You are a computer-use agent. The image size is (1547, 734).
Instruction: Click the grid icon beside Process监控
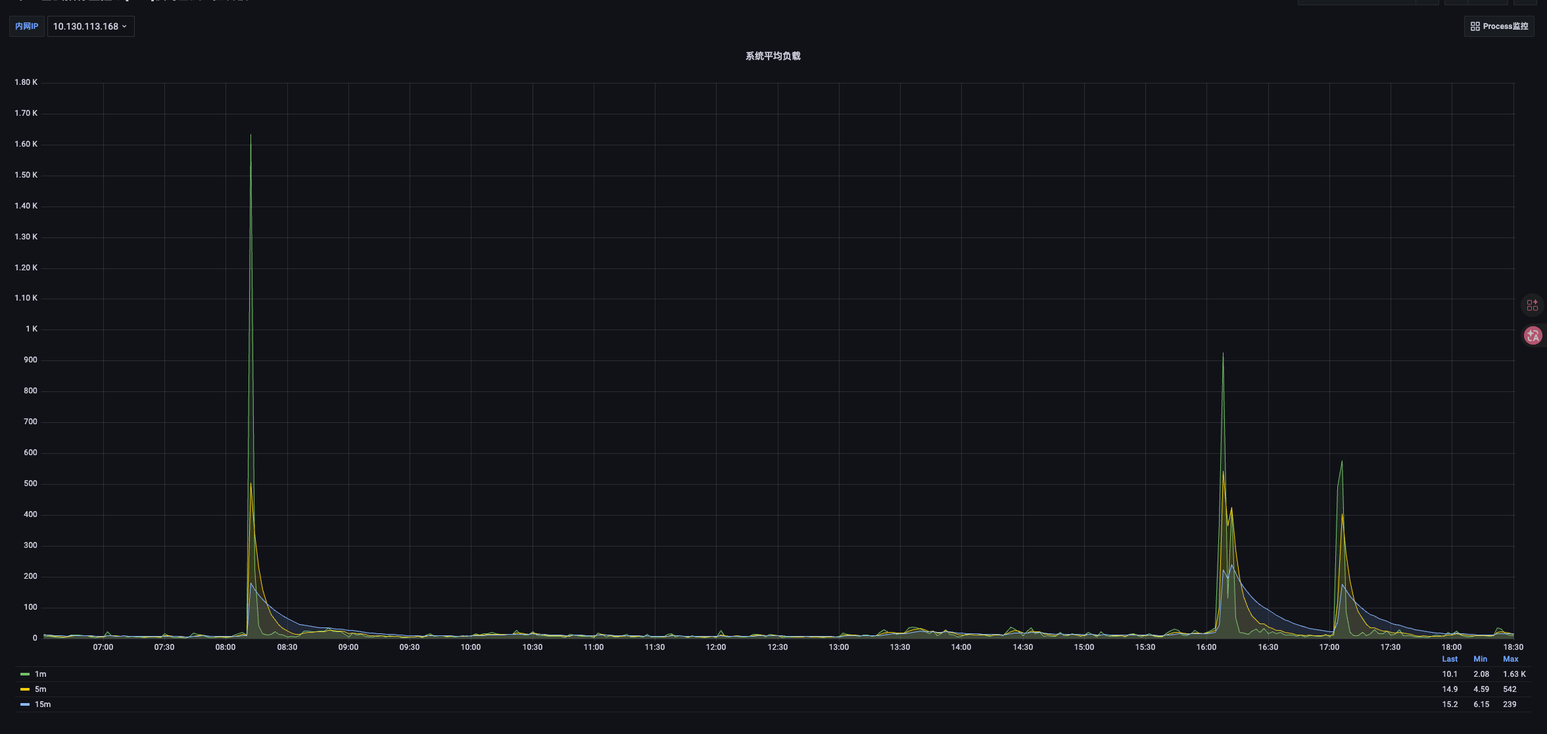point(1475,26)
